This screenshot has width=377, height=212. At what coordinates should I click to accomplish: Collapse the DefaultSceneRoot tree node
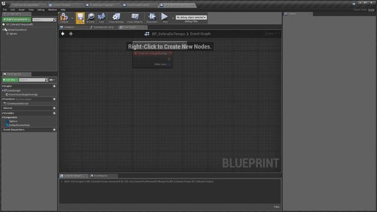[x=3, y=30]
